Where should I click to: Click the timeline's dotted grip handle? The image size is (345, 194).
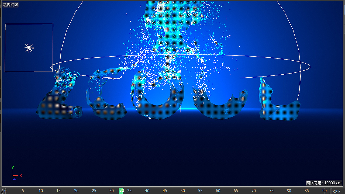[2, 191]
